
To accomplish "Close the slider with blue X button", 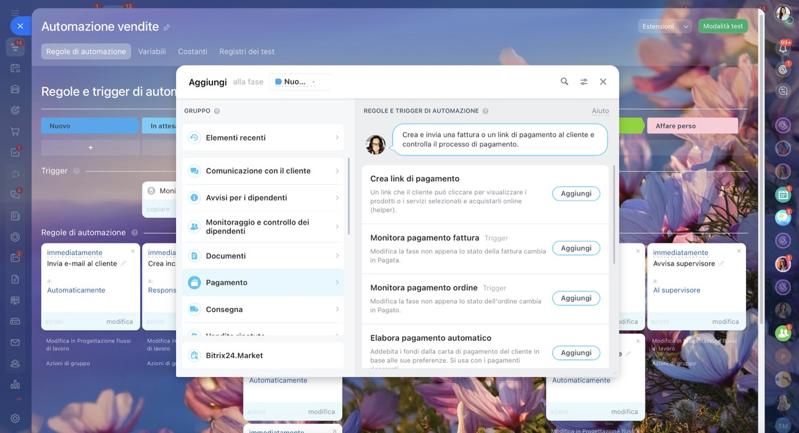I will coord(20,26).
